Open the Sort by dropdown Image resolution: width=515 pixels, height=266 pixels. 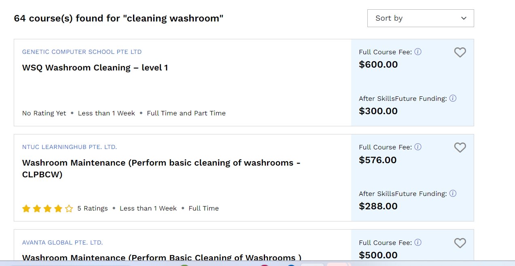click(420, 18)
